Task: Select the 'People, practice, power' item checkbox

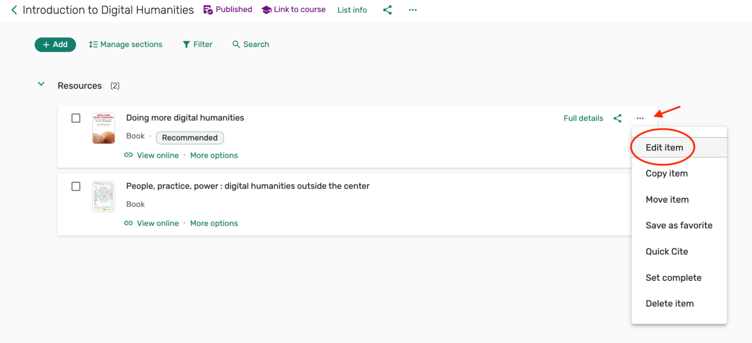Action: (x=76, y=187)
